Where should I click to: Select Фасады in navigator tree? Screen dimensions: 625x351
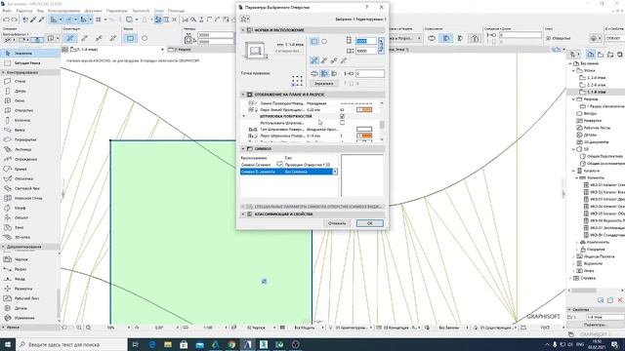click(590, 113)
